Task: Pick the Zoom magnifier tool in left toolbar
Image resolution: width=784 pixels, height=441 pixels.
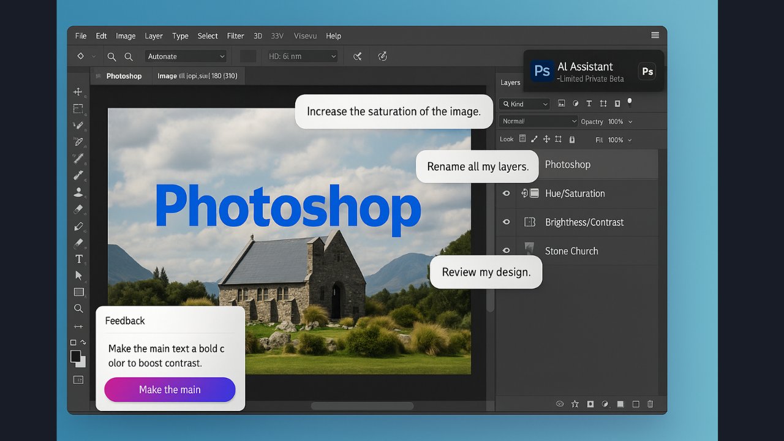Action: click(x=78, y=309)
